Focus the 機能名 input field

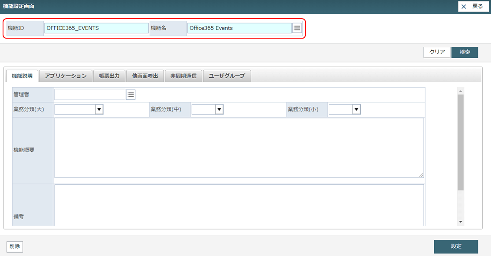239,28
